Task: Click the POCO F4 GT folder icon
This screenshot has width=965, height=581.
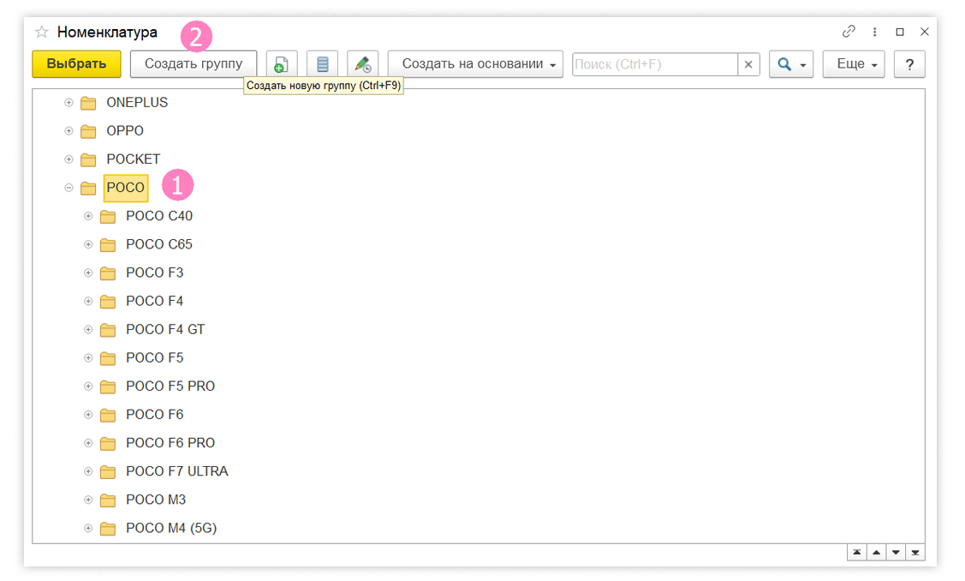Action: (108, 330)
